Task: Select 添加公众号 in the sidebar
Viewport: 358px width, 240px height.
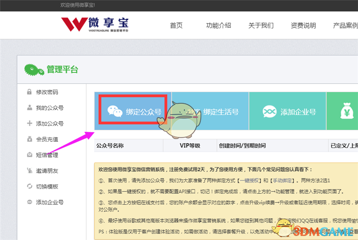Action: coord(50,123)
